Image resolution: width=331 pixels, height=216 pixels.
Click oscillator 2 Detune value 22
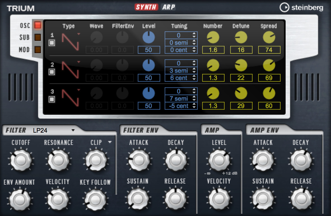(x=241, y=78)
